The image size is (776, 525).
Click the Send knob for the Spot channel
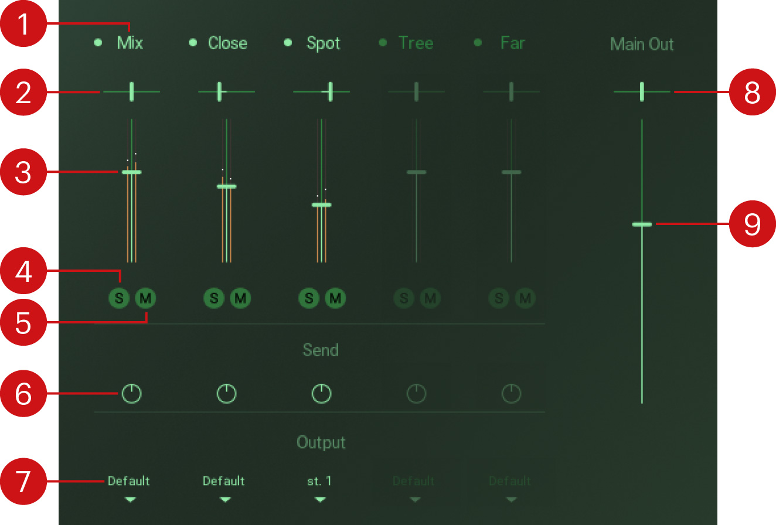pyautogui.click(x=321, y=393)
